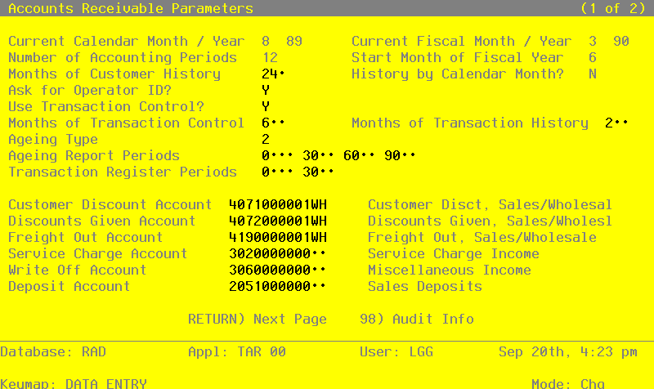This screenshot has width=654, height=389.
Task: Click the Current Calendar Year value 89
Action: [x=294, y=41]
